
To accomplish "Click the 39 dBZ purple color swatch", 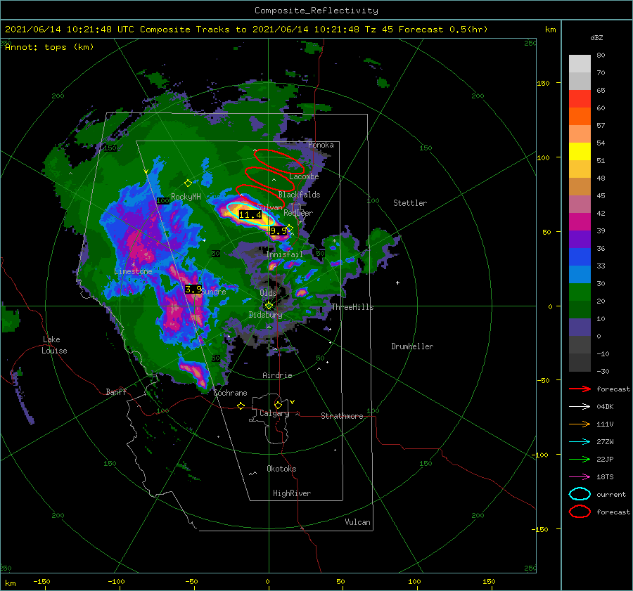I will [x=580, y=239].
